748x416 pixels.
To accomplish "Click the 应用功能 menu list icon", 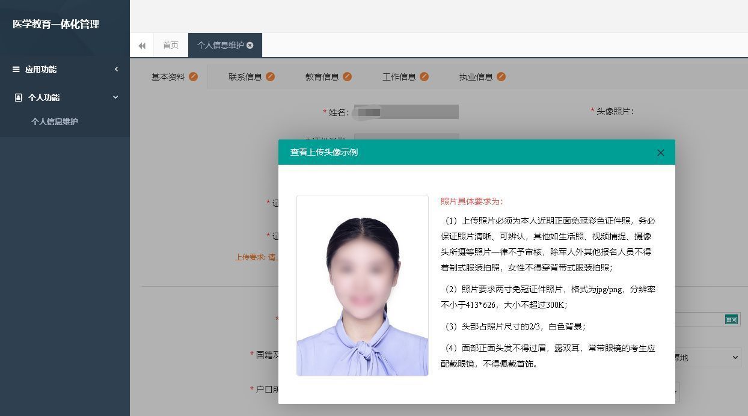I will [16, 69].
